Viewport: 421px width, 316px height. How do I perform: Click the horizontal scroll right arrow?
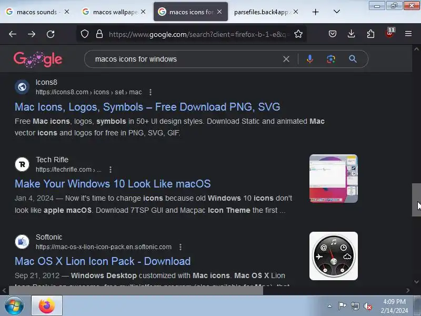tap(408, 291)
